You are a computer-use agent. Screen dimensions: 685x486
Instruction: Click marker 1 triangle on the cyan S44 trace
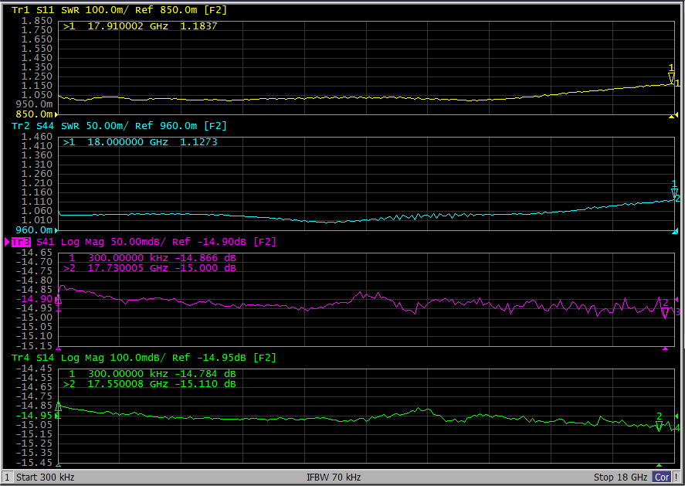click(674, 192)
